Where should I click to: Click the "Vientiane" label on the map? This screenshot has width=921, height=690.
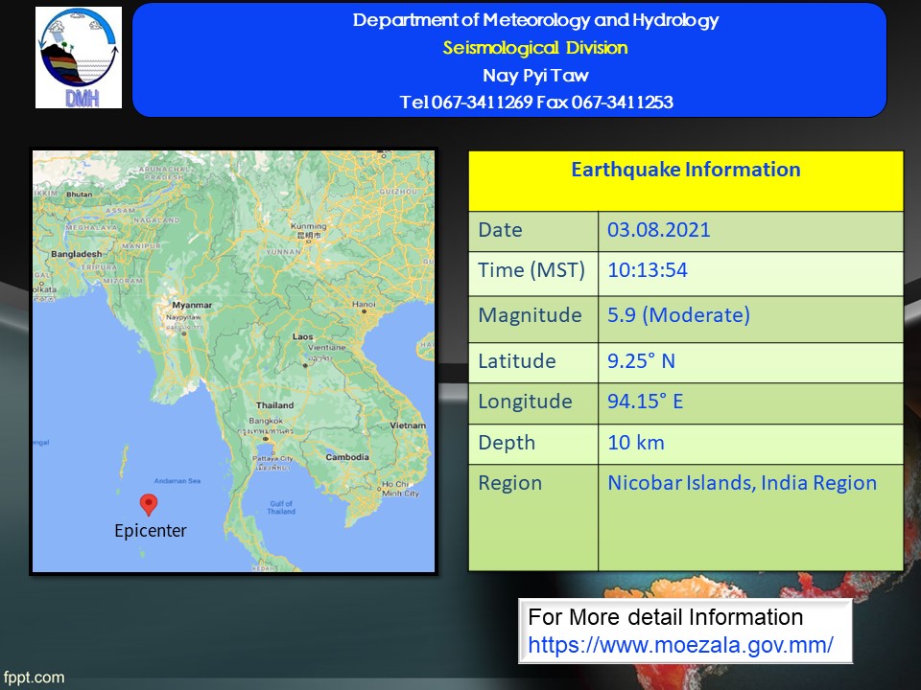click(327, 347)
